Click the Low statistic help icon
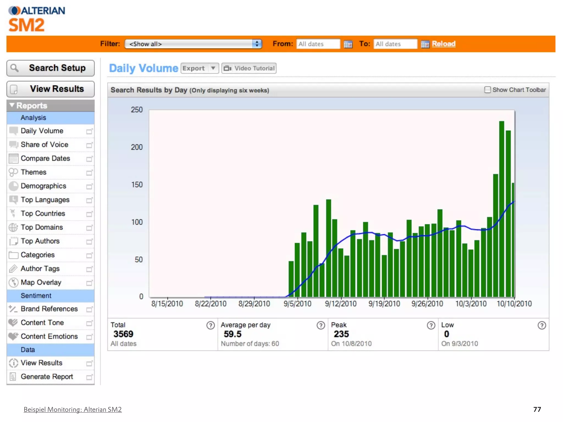563x422 pixels. pos(542,326)
